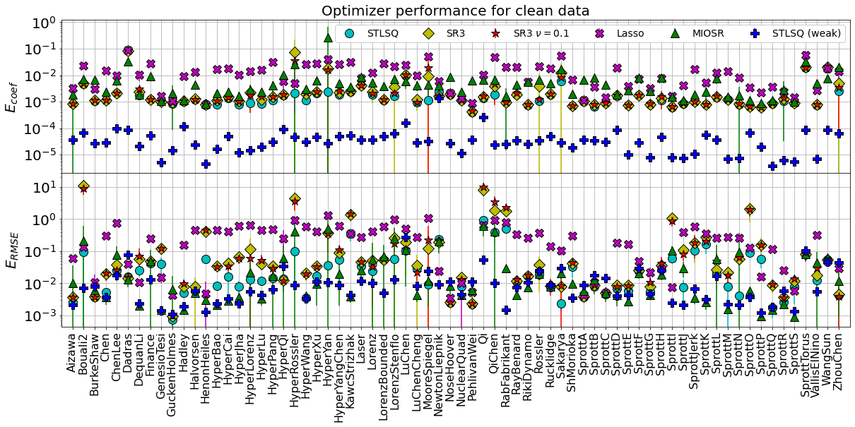Image resolution: width=855 pixels, height=427 pixels.
Task: Click the E_coef y-axis label
Action: click(12, 97)
